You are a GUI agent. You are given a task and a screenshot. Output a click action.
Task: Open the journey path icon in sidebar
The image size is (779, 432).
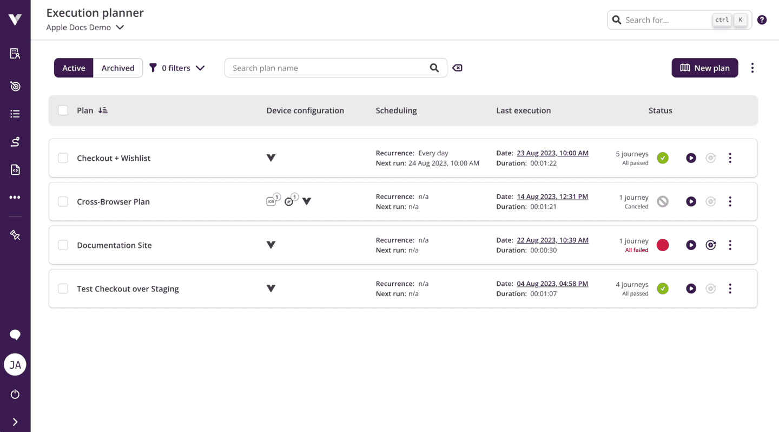pyautogui.click(x=15, y=141)
